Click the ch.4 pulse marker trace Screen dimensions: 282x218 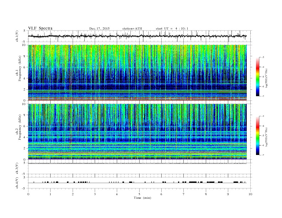pos(137,182)
